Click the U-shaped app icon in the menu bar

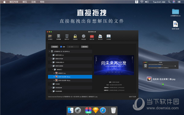point(136,2)
